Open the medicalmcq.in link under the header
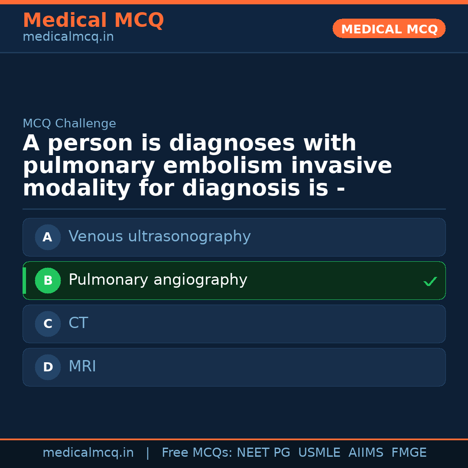The image size is (468, 468). [68, 37]
